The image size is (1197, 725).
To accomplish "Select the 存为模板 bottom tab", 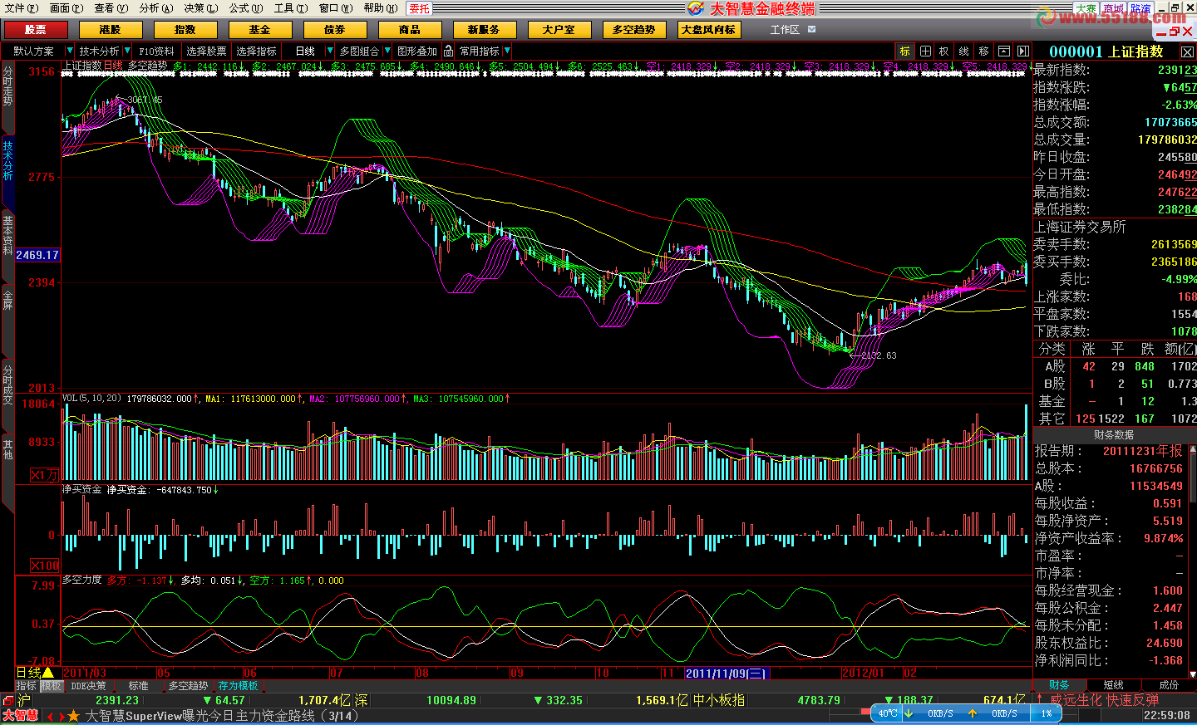I will pyautogui.click(x=239, y=686).
